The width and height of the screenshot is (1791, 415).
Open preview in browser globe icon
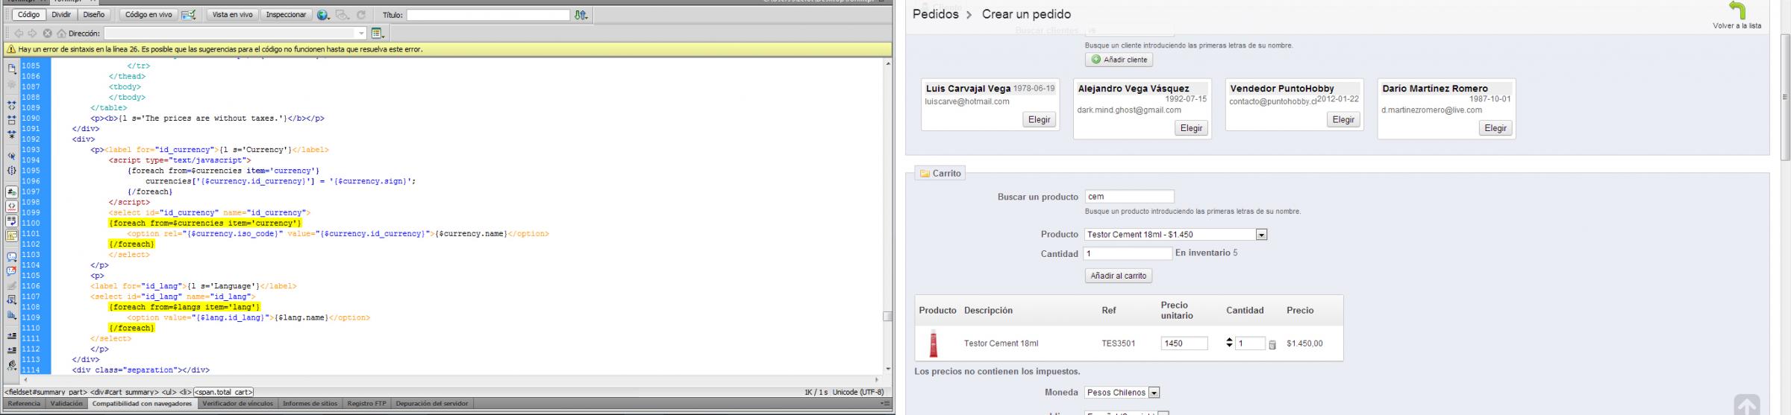[x=322, y=15]
